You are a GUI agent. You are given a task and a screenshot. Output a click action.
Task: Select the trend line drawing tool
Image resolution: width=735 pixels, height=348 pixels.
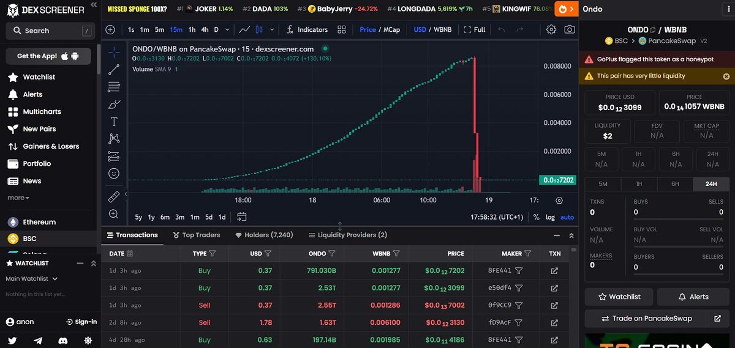(113, 70)
